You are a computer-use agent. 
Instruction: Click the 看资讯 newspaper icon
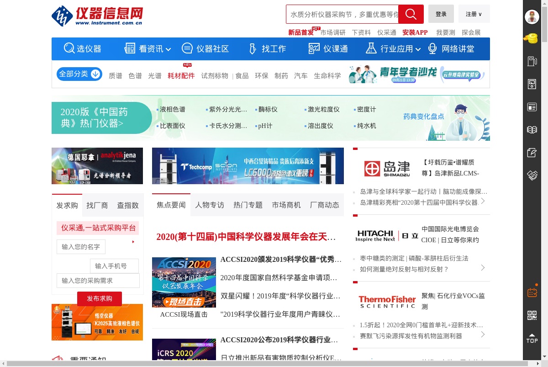click(130, 48)
